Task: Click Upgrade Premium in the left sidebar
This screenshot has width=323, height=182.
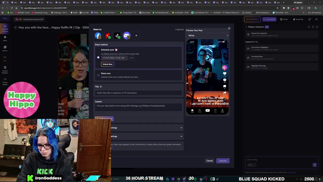Action: click(5, 28)
